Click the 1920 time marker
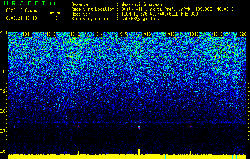 tap(242, 34)
